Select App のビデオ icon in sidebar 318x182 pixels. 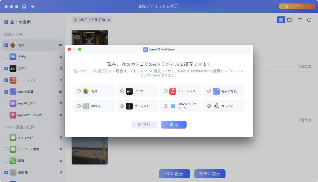point(13,103)
